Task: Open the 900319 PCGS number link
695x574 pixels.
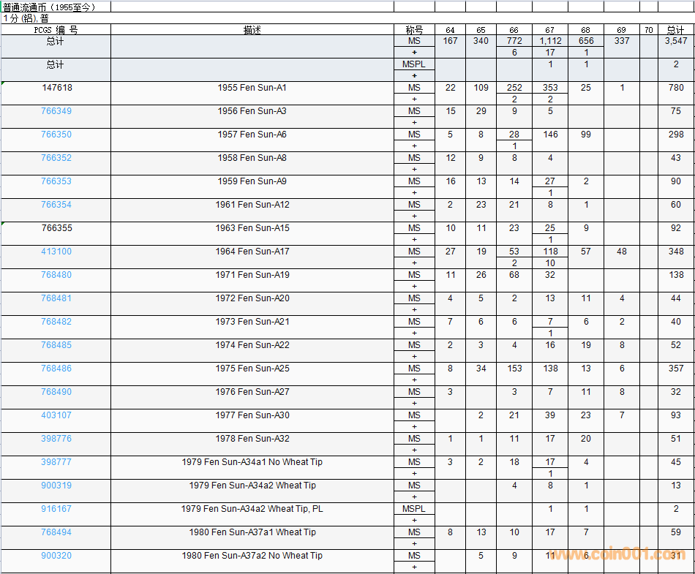Action: pos(56,486)
